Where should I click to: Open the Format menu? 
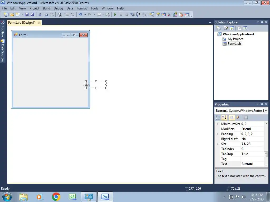coord(82,8)
